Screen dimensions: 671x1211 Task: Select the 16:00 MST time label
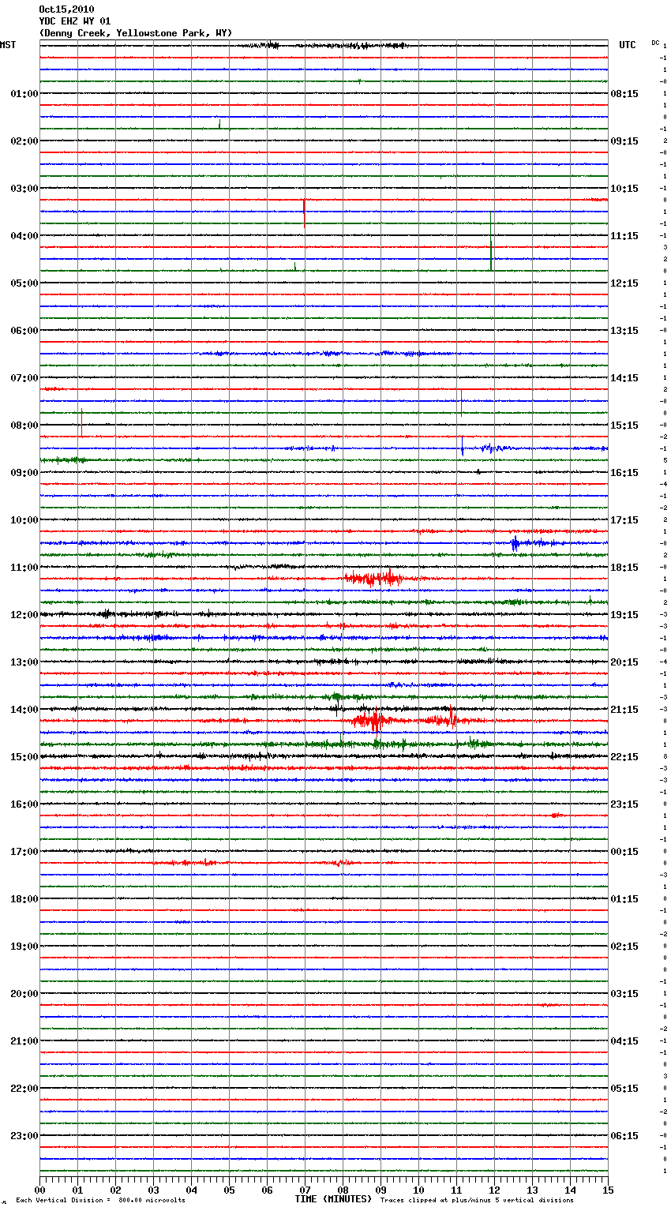pyautogui.click(x=24, y=804)
